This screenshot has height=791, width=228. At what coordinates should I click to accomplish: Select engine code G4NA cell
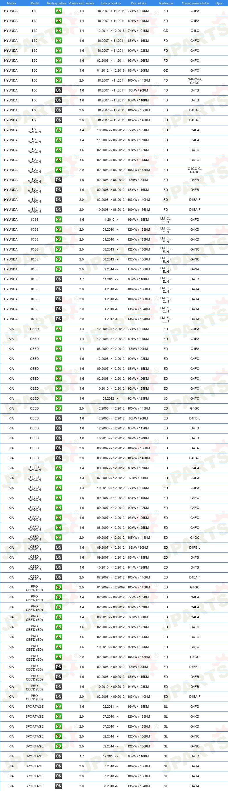pos(195,269)
